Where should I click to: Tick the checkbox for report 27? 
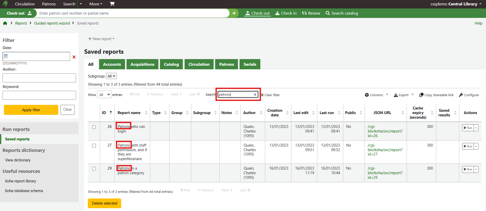click(x=94, y=146)
